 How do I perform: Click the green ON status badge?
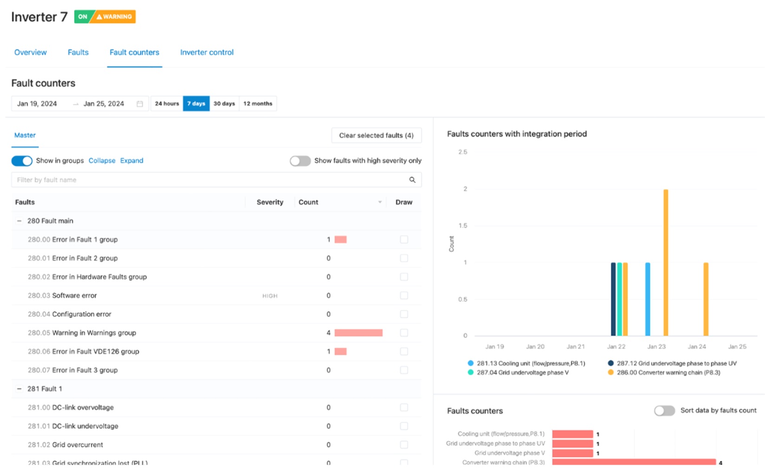(83, 17)
